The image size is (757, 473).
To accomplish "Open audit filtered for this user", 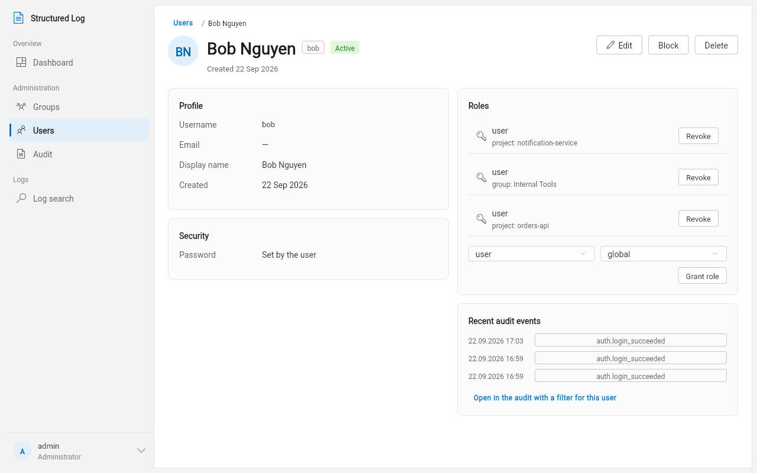I will click(545, 398).
